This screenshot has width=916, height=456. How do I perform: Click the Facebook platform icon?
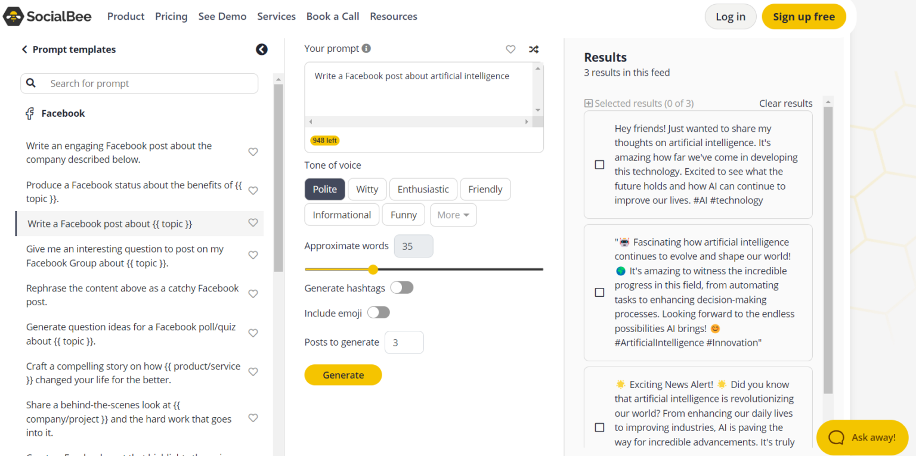[x=30, y=113]
